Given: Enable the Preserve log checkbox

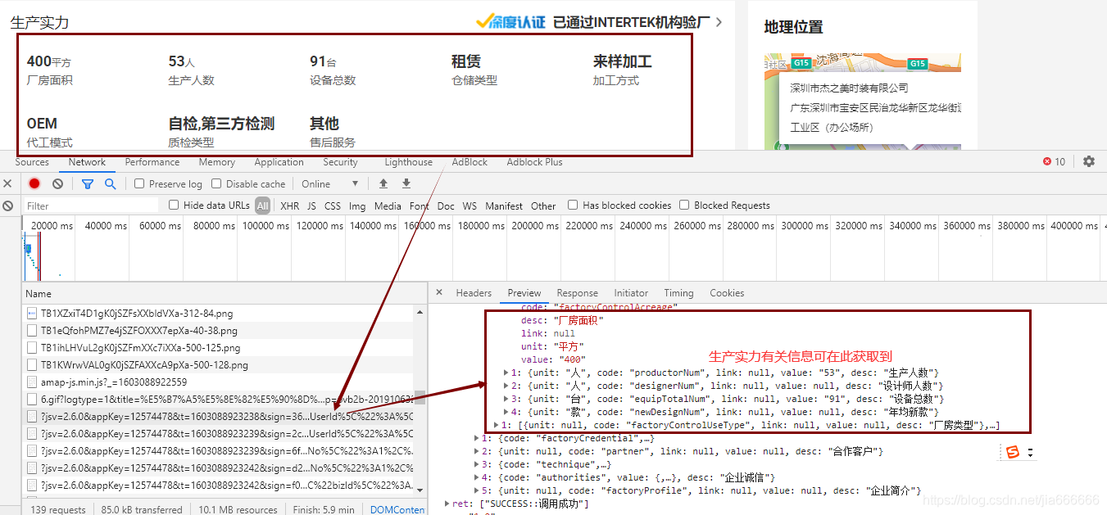Looking at the screenshot, I should coord(139,184).
